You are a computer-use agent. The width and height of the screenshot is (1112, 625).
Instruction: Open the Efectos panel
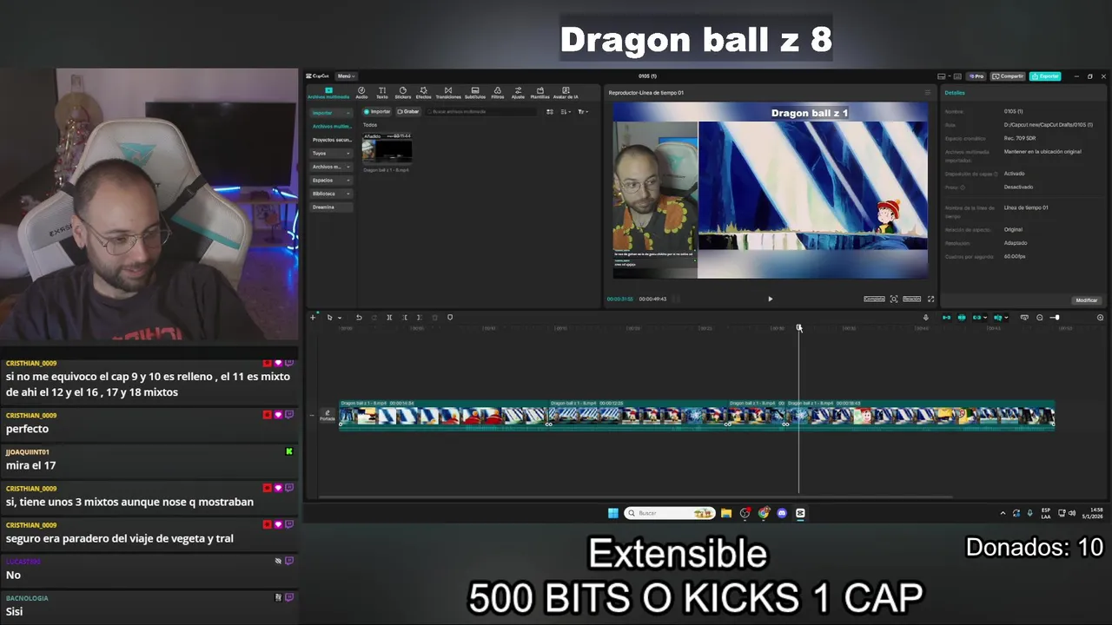click(x=424, y=92)
